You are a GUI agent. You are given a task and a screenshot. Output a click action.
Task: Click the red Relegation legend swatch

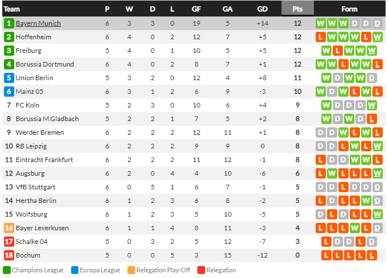(x=201, y=270)
